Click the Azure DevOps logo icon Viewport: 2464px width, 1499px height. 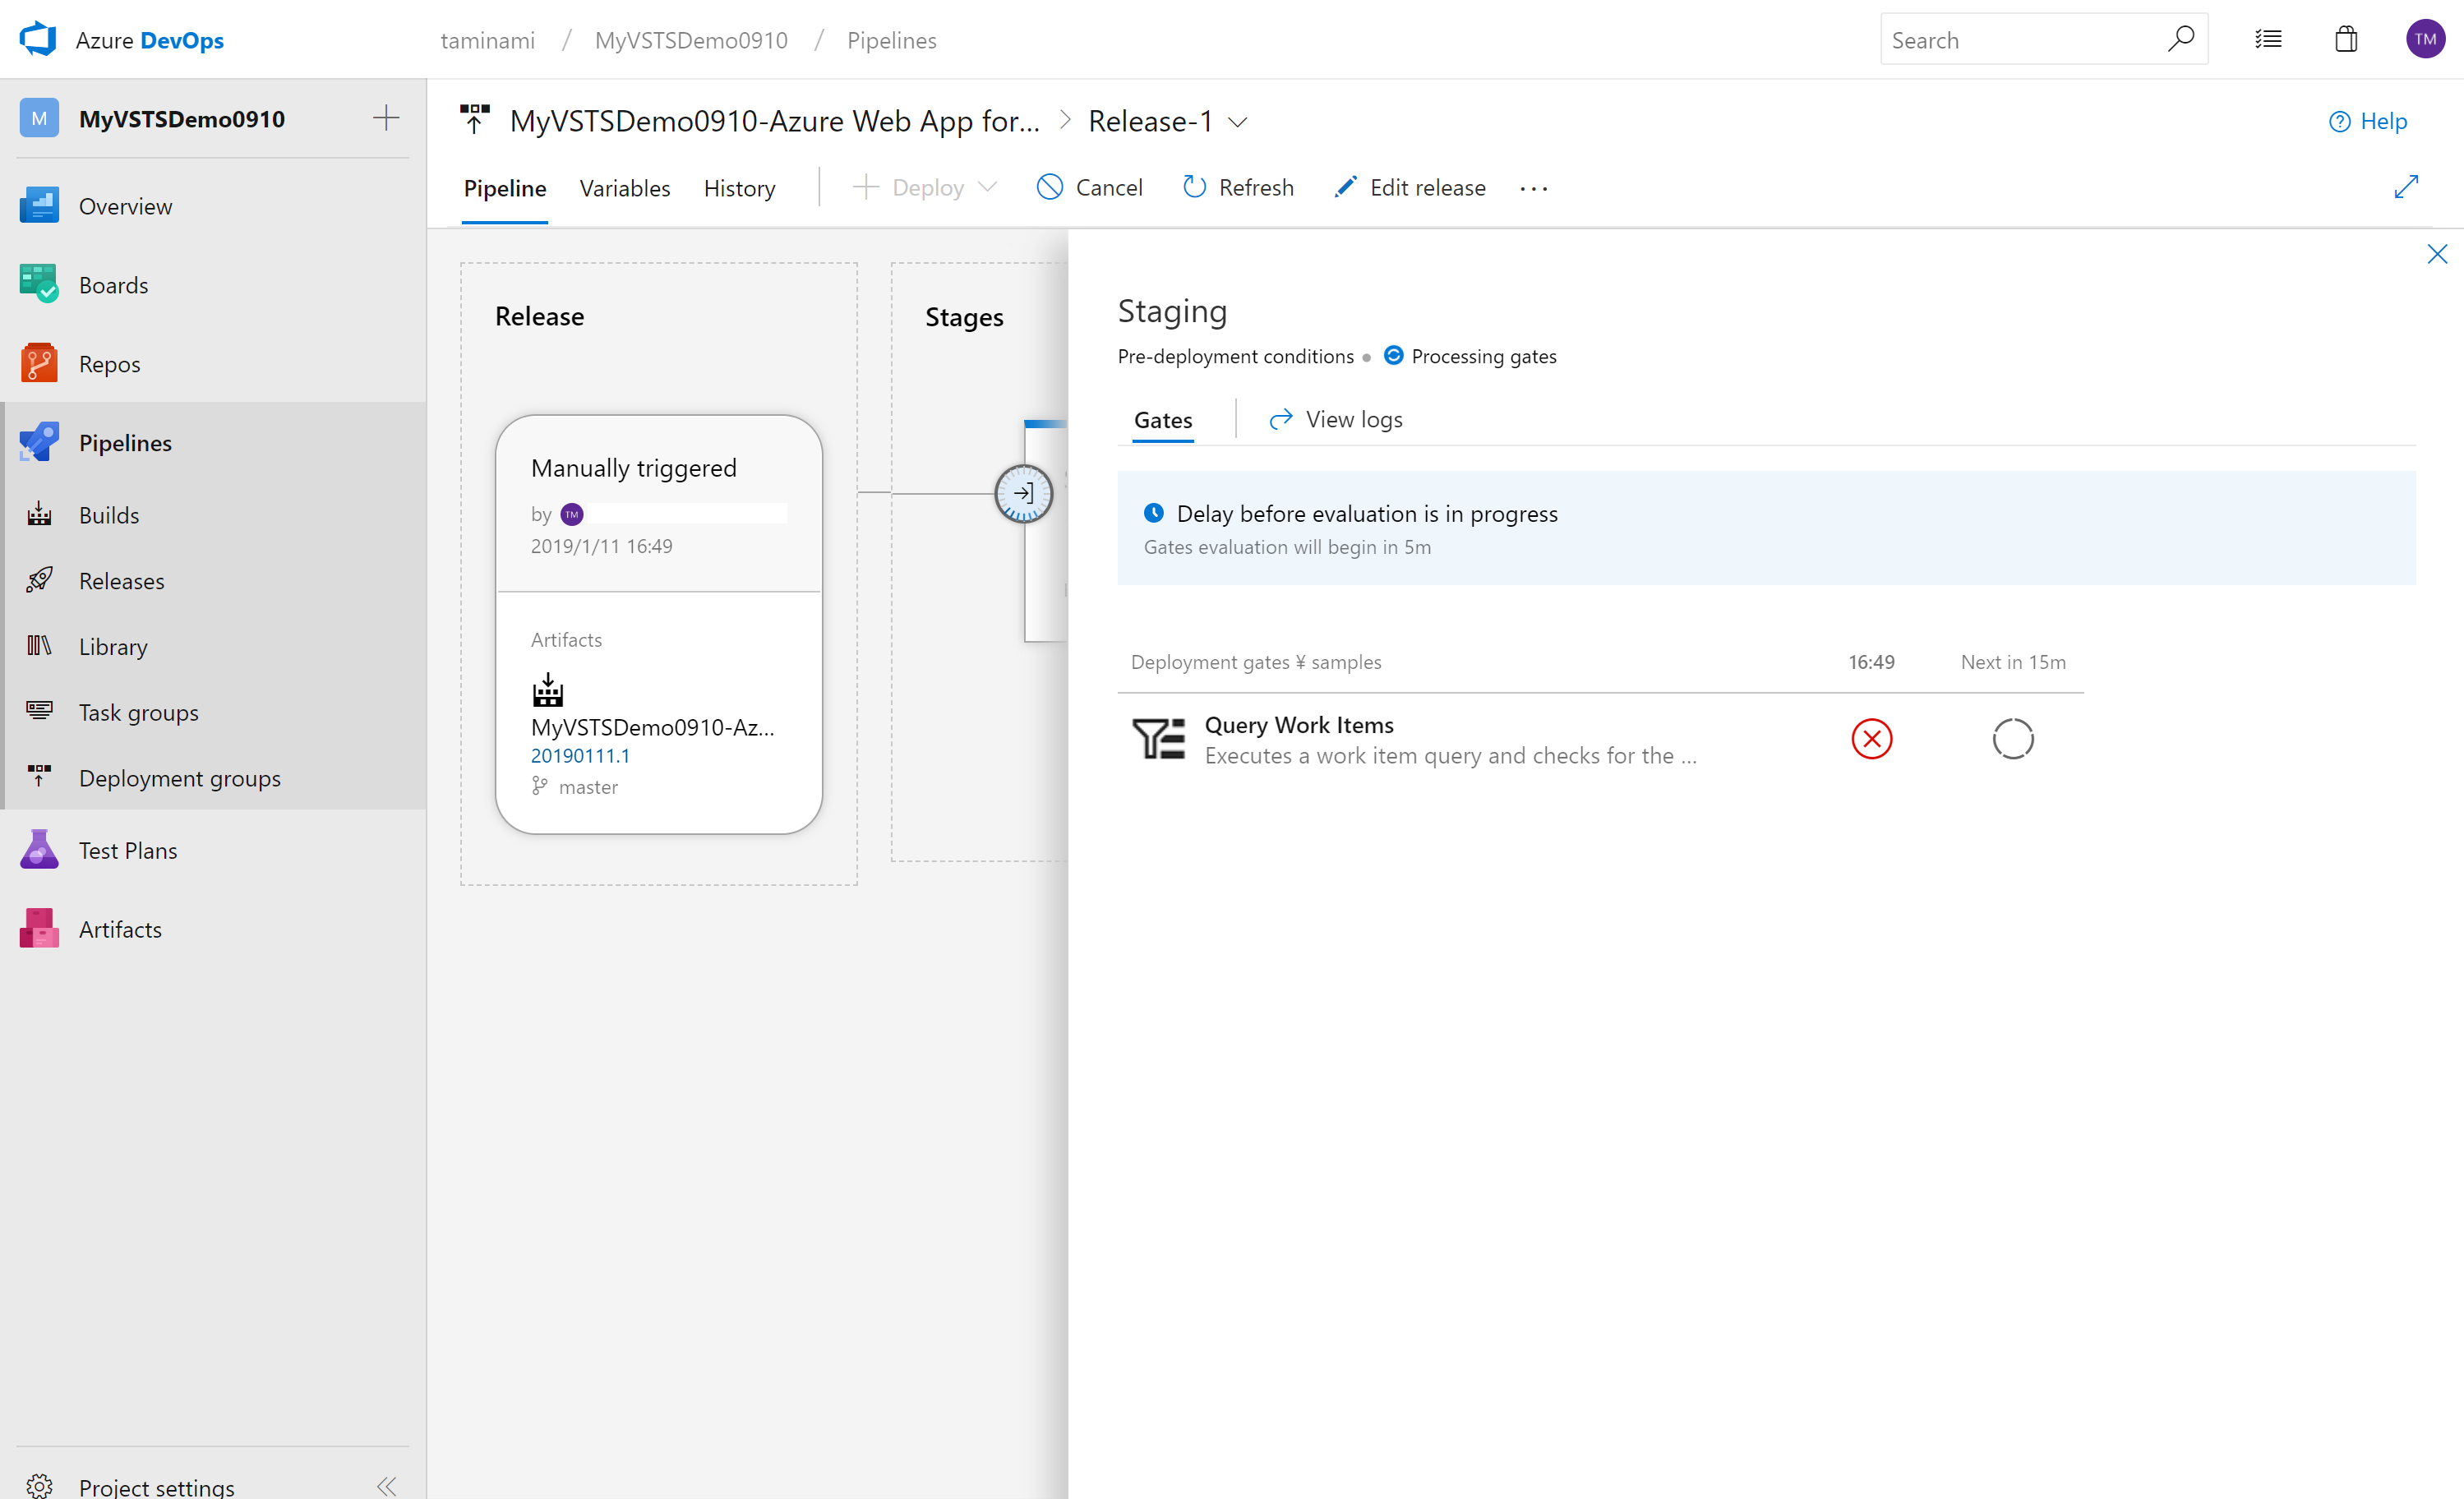[x=38, y=39]
